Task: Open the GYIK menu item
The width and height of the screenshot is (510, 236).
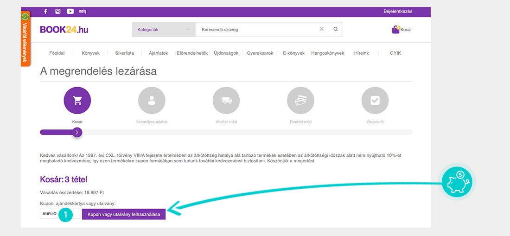Action: (x=395, y=53)
